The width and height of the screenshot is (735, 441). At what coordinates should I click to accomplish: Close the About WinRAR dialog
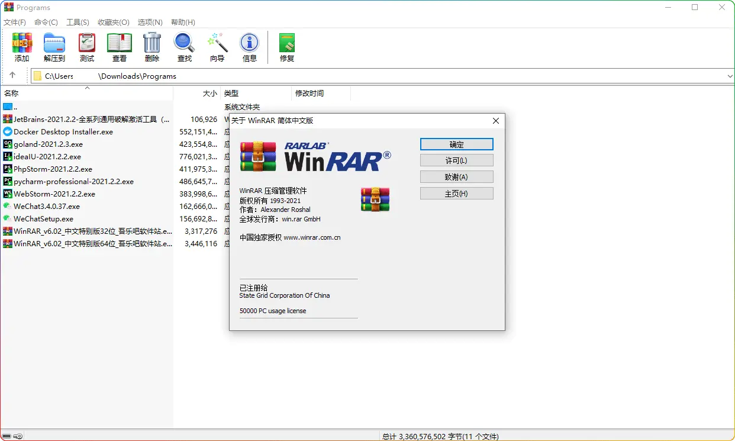click(496, 121)
